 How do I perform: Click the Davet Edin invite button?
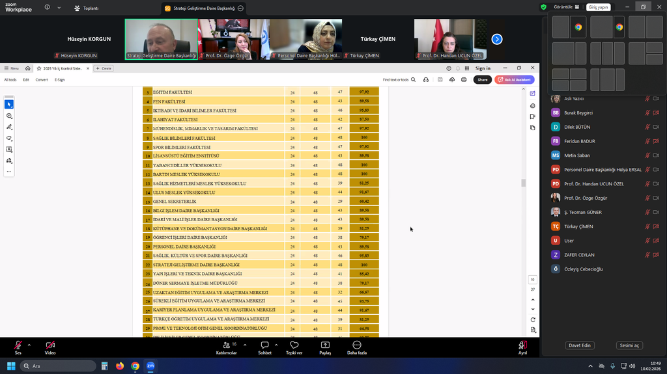click(579, 345)
